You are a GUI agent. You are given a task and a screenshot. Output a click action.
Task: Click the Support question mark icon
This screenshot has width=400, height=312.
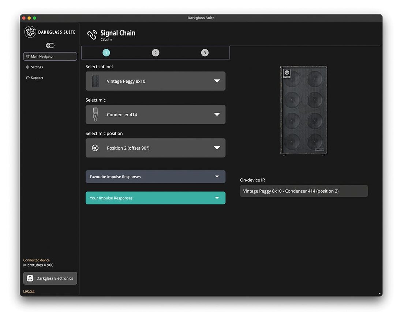point(28,78)
